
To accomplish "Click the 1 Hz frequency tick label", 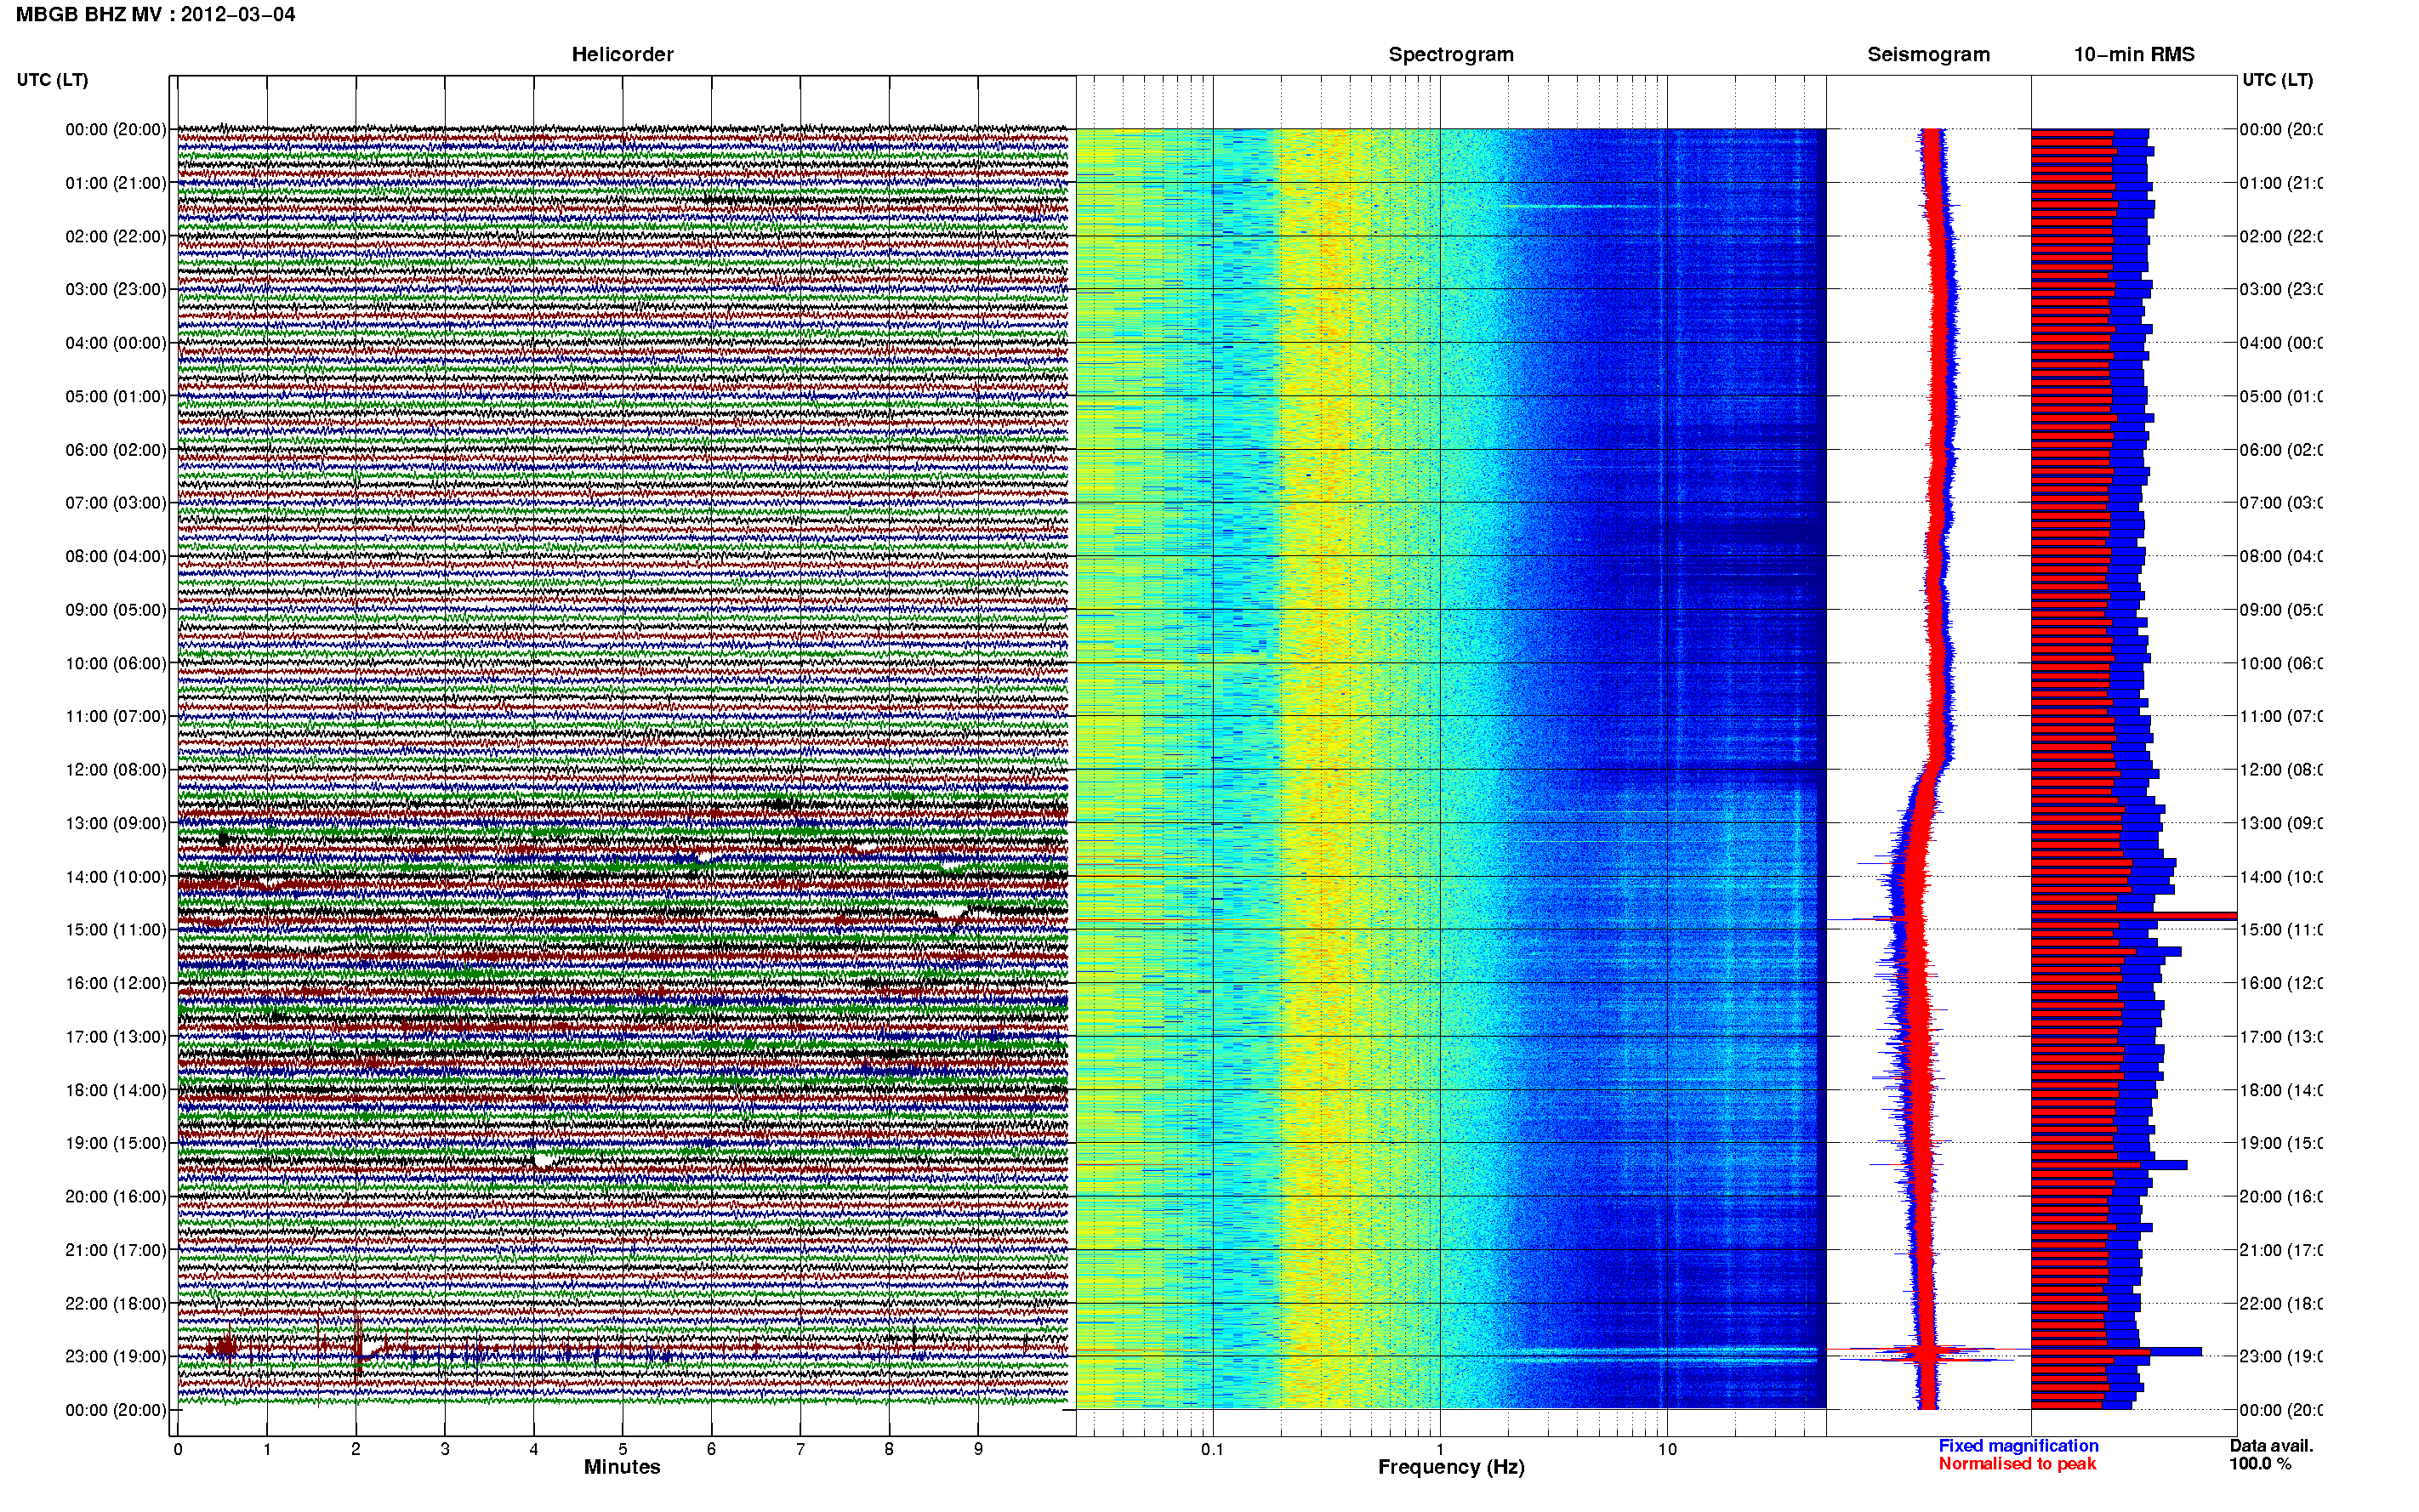I will pyautogui.click(x=1440, y=1449).
